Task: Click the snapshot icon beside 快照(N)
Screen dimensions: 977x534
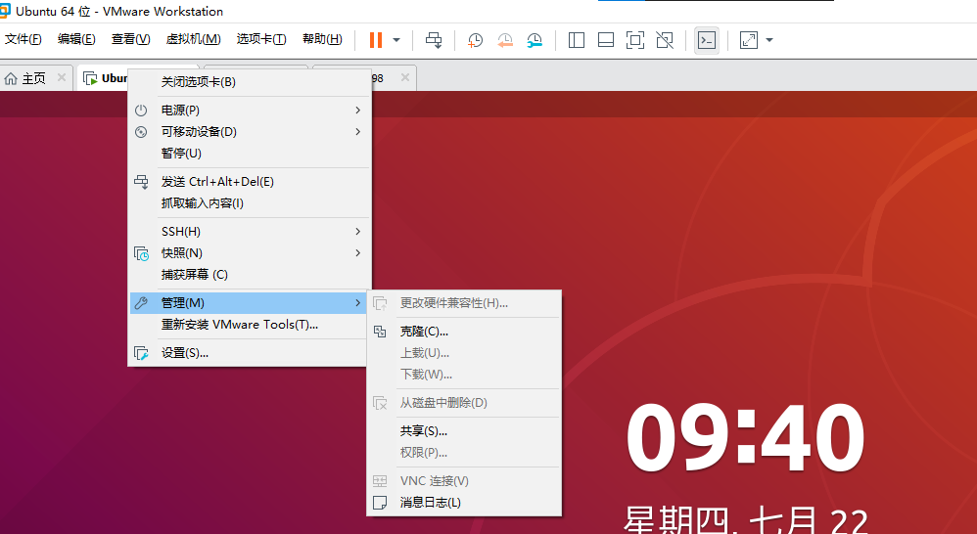Action: tap(141, 253)
